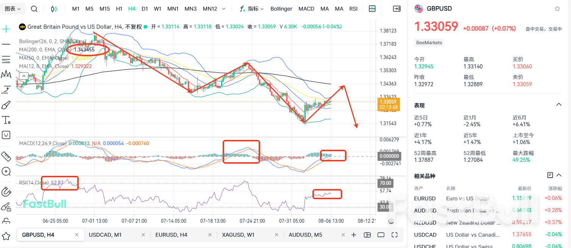Close the GBPUSD, H4 tab

[76, 235]
